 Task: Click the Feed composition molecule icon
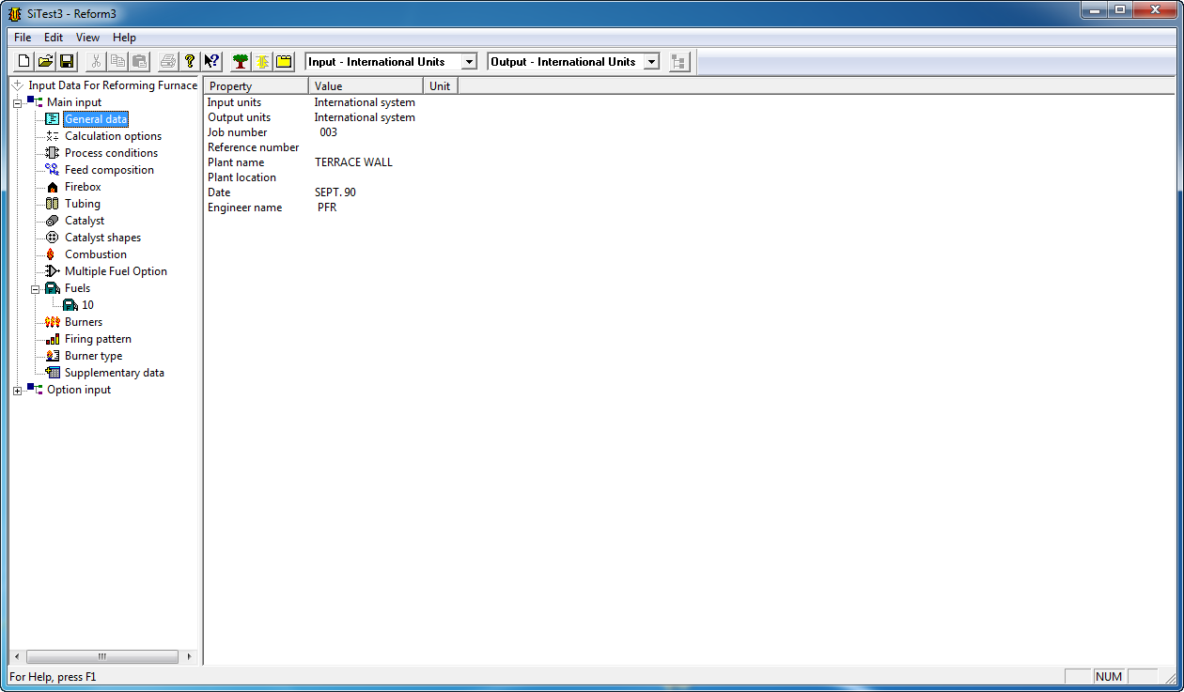pos(53,170)
